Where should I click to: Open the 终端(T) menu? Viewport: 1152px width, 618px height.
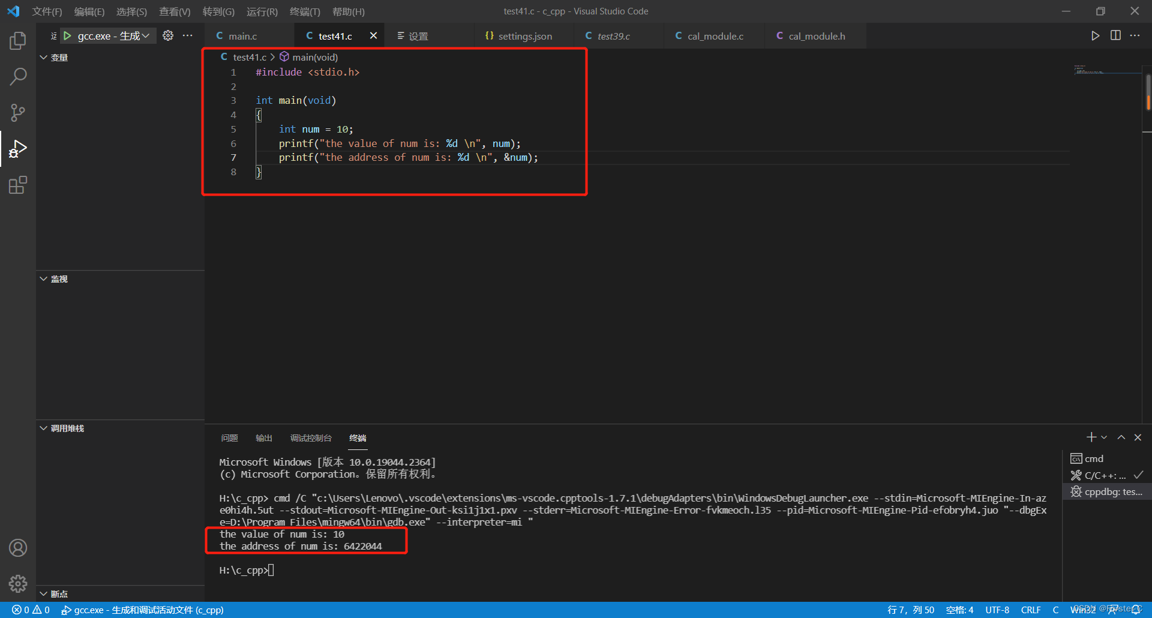(305, 11)
